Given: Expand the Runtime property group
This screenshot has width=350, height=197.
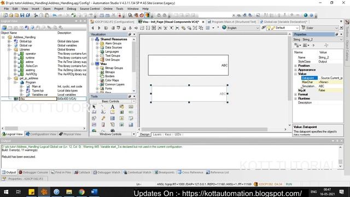Looking at the screenshot, I should 295,99.
